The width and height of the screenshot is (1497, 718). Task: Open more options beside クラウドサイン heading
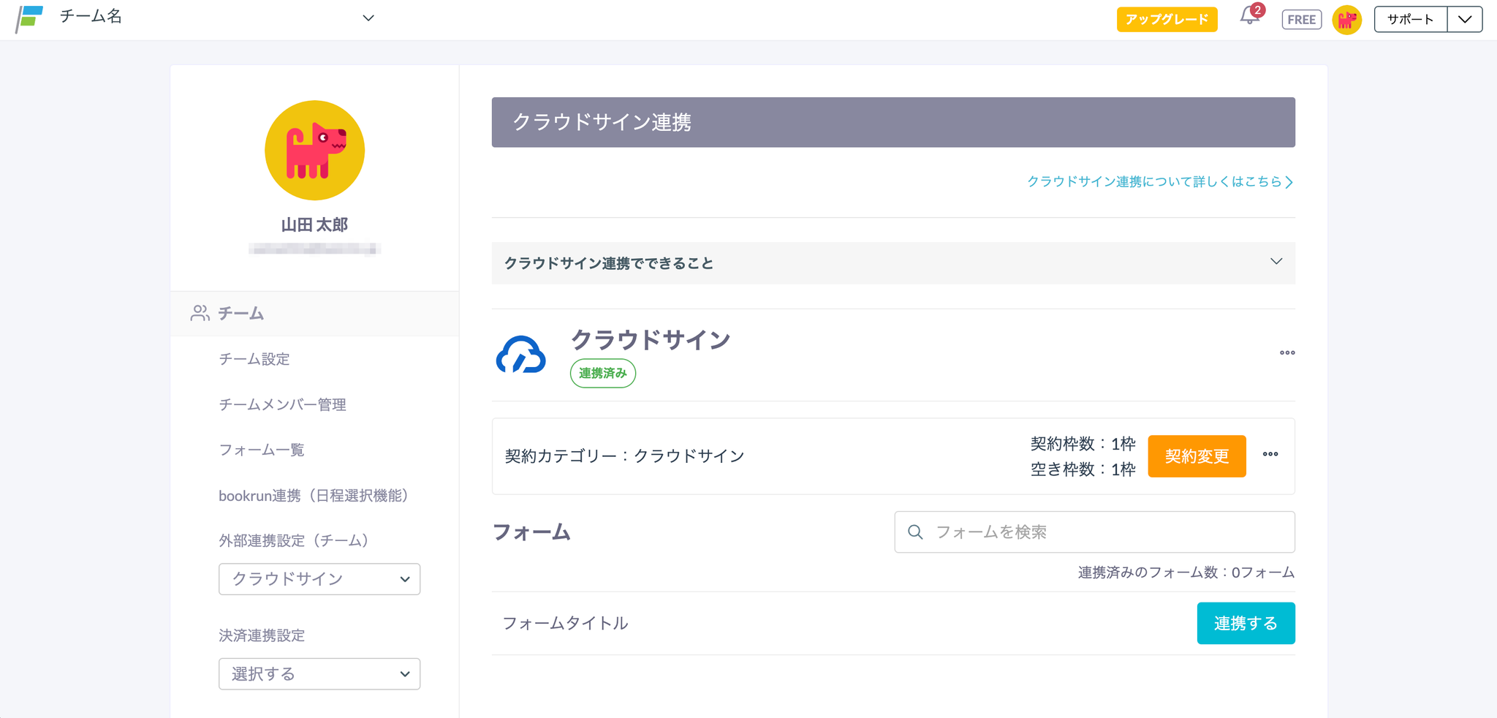coord(1286,353)
